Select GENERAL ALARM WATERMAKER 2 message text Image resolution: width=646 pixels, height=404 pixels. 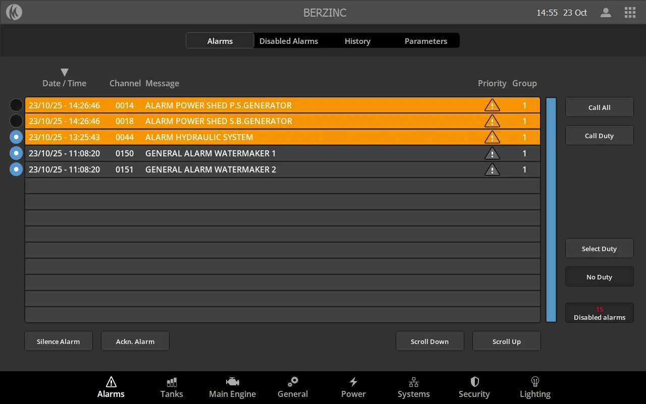pos(211,169)
